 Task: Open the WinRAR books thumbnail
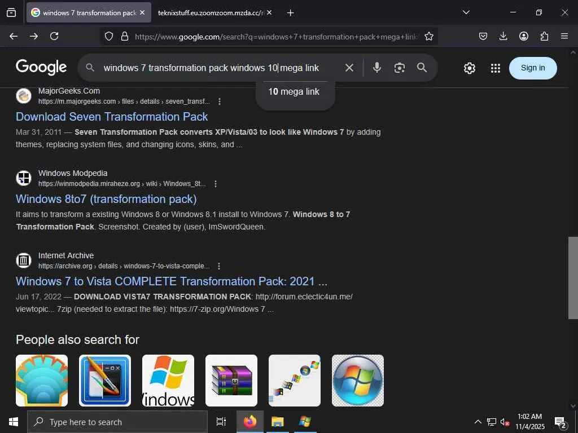point(231,381)
